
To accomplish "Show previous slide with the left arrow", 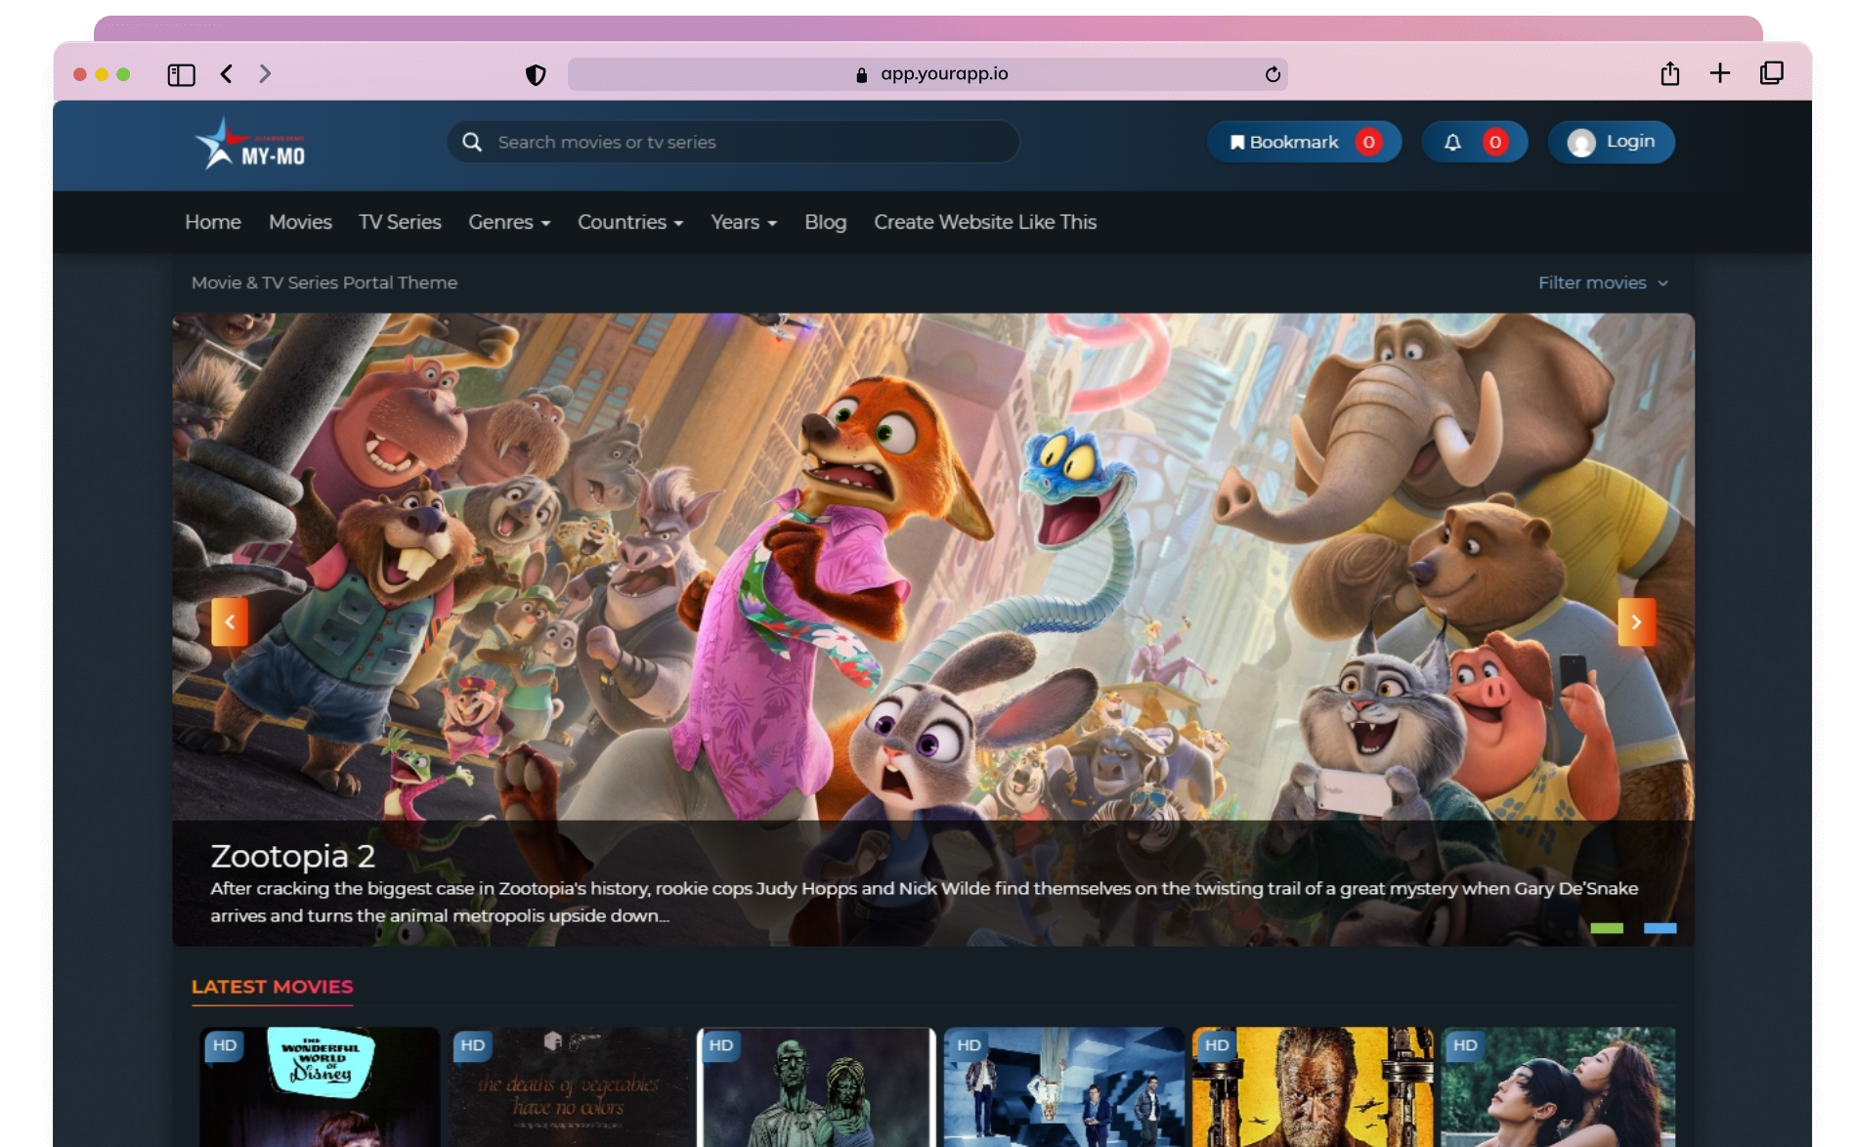I will pos(230,622).
